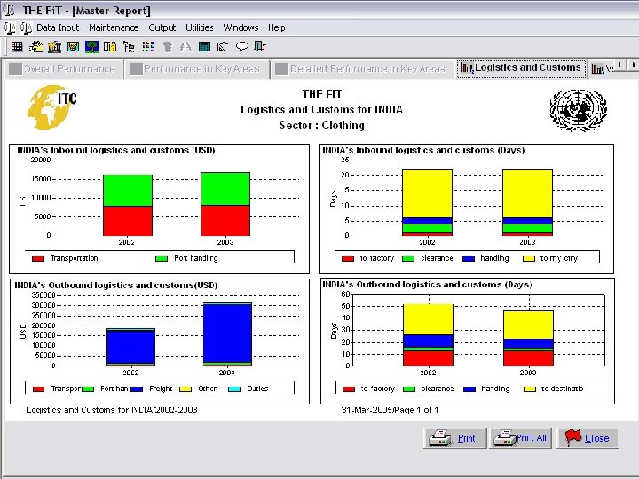
Task: Click the outbound logistics and customs (Days) chart title
Action: pyautogui.click(x=427, y=285)
